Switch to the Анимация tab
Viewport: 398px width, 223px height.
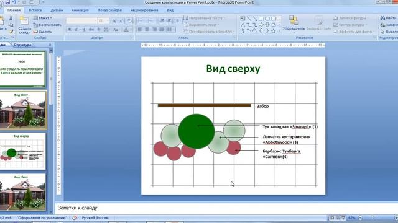pyautogui.click(x=80, y=10)
